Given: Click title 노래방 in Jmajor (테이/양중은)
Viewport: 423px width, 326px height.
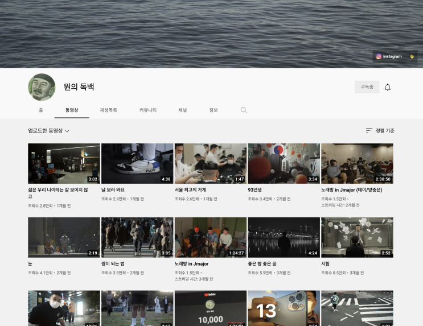Looking at the screenshot, I should 351,190.
